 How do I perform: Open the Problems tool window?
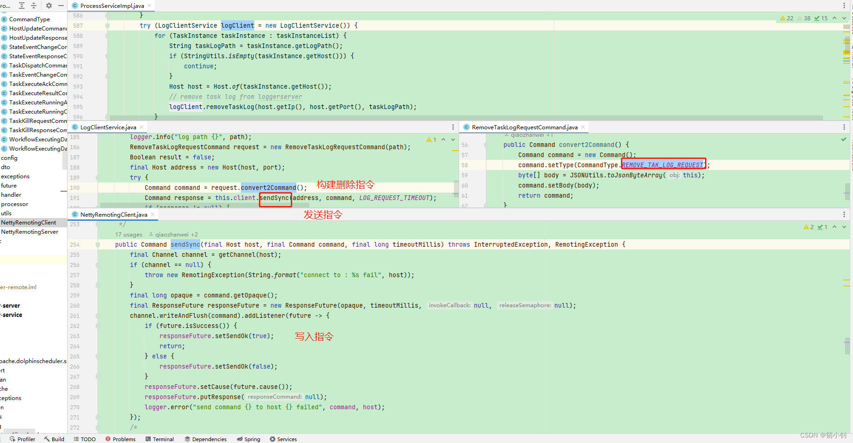[120, 439]
